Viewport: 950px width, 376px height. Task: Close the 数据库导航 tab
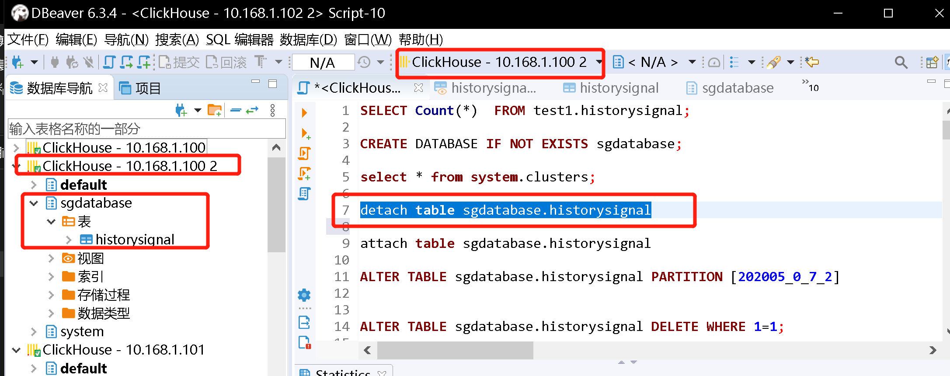point(103,88)
